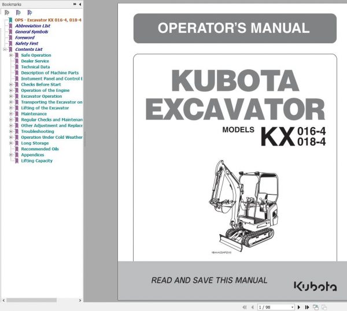Open the General Symbols bookmark
This screenshot has height=311, width=347.
tap(32, 32)
